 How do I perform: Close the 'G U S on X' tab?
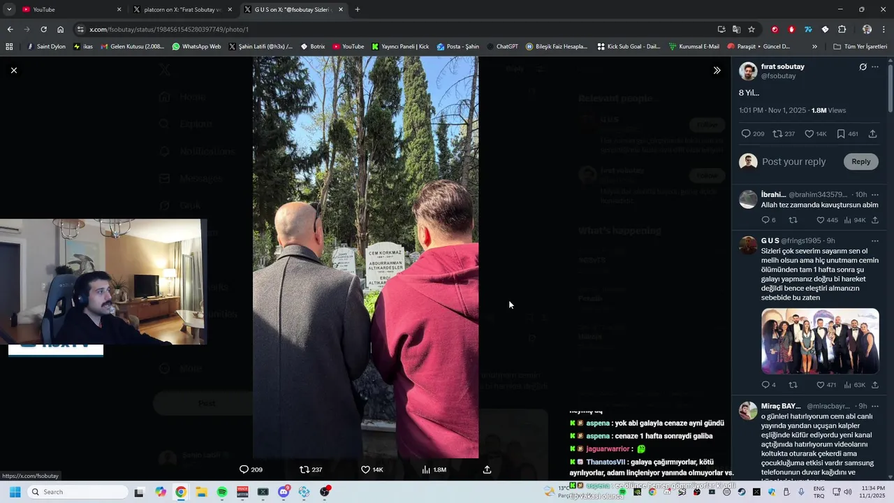[341, 10]
